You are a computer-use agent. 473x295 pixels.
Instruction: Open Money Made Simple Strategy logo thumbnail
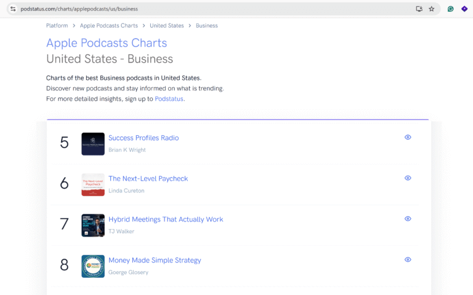[x=93, y=266]
